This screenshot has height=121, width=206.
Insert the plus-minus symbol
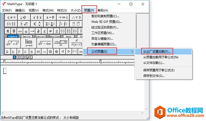coord(57,31)
